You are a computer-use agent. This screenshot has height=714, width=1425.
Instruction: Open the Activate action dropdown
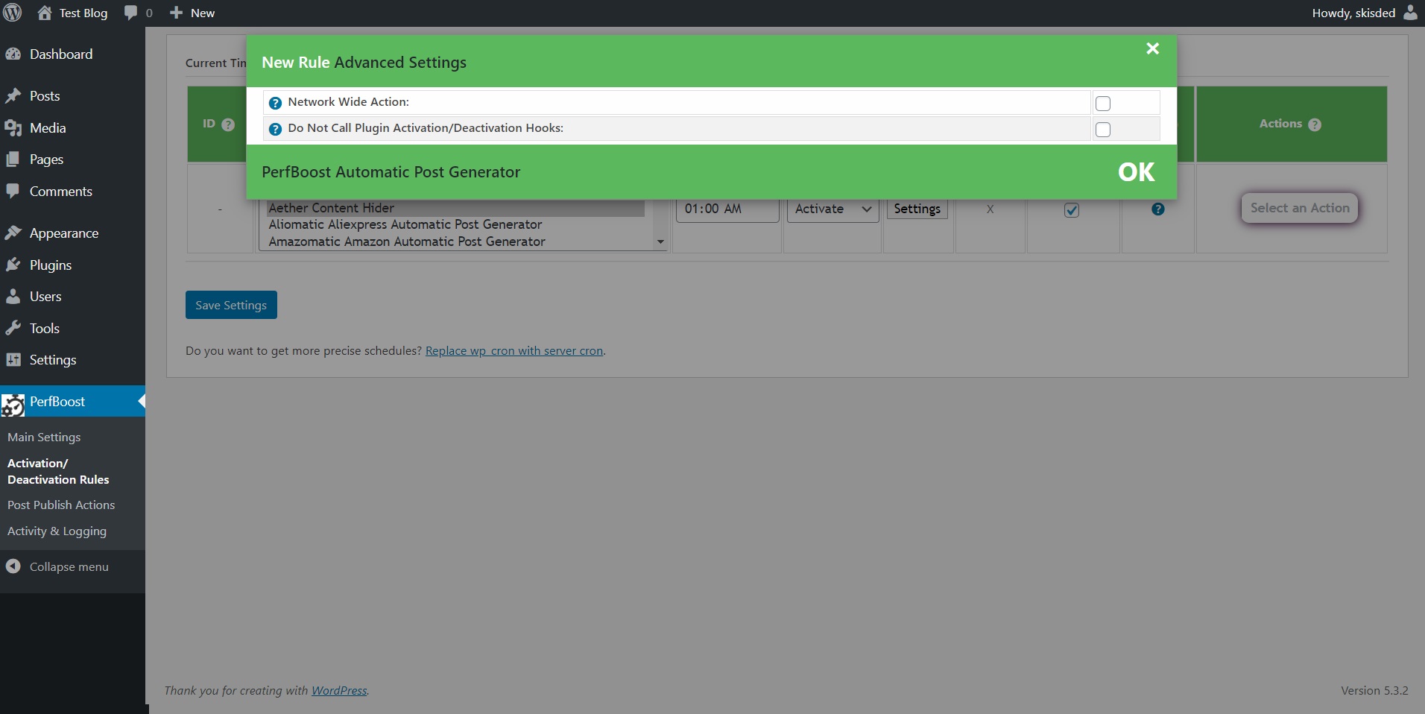click(833, 209)
